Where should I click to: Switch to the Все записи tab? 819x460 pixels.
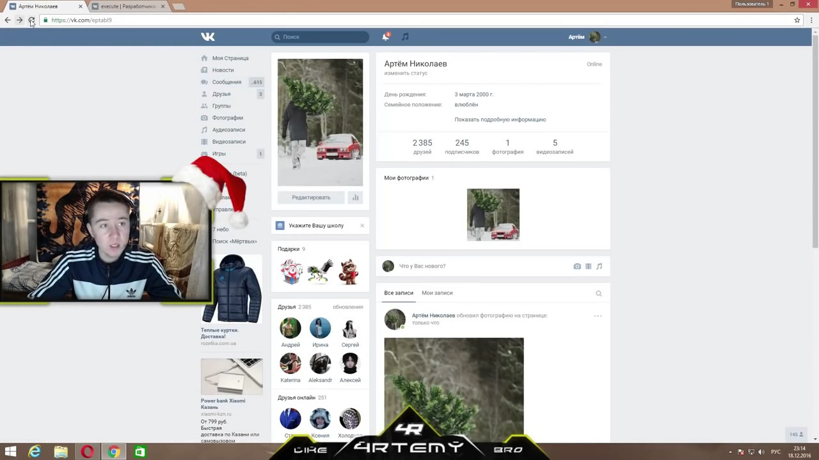399,293
